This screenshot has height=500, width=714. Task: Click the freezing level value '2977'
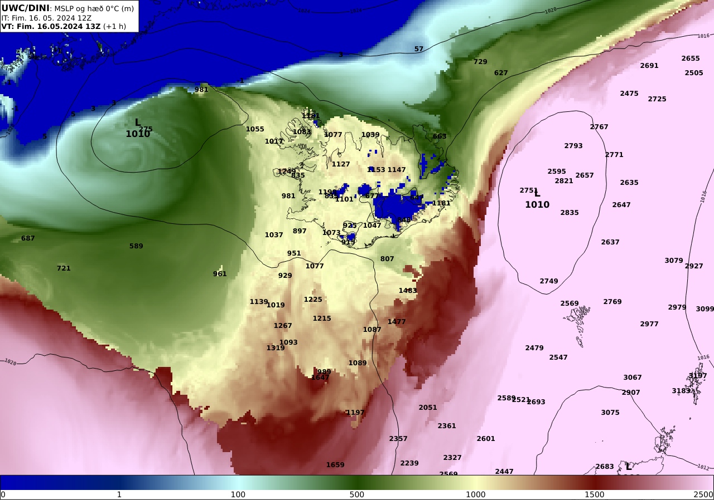[649, 324]
